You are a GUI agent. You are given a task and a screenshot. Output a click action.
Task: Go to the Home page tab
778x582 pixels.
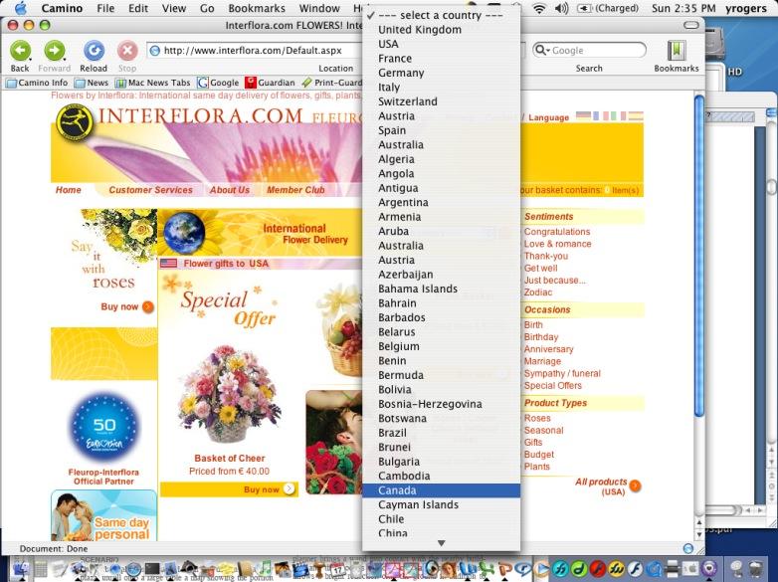click(x=69, y=190)
